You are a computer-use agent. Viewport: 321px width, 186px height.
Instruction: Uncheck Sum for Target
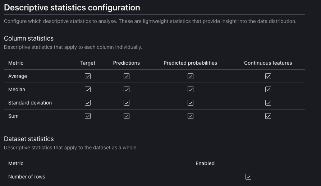coord(88,116)
